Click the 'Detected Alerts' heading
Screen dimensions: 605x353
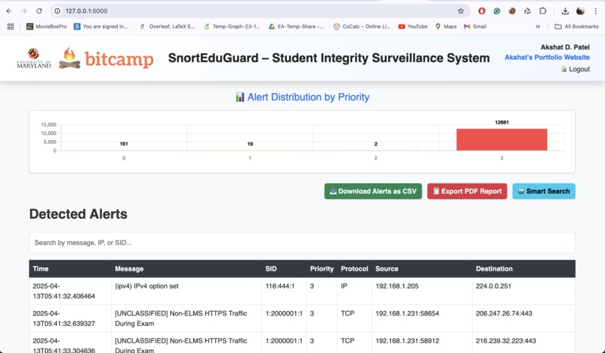78,214
